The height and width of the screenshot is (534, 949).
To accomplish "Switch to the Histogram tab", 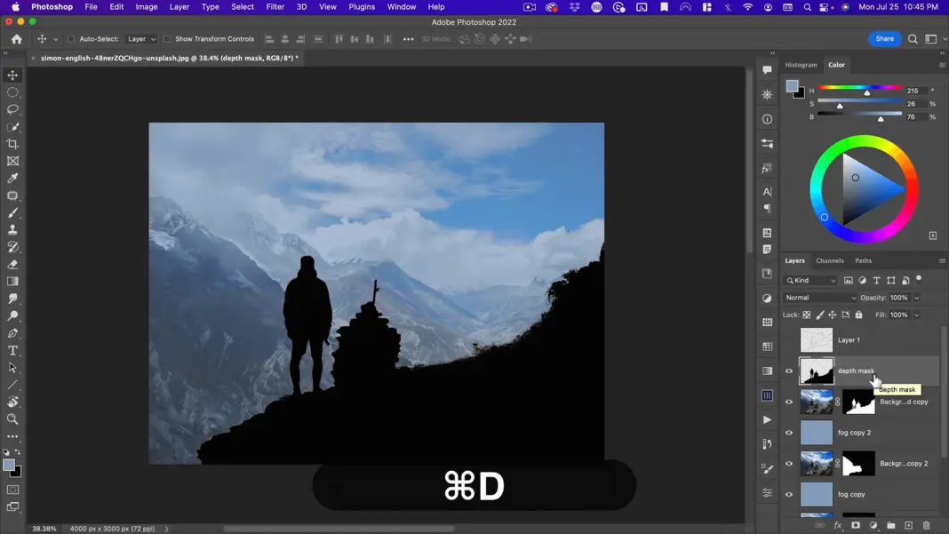I will tap(801, 65).
